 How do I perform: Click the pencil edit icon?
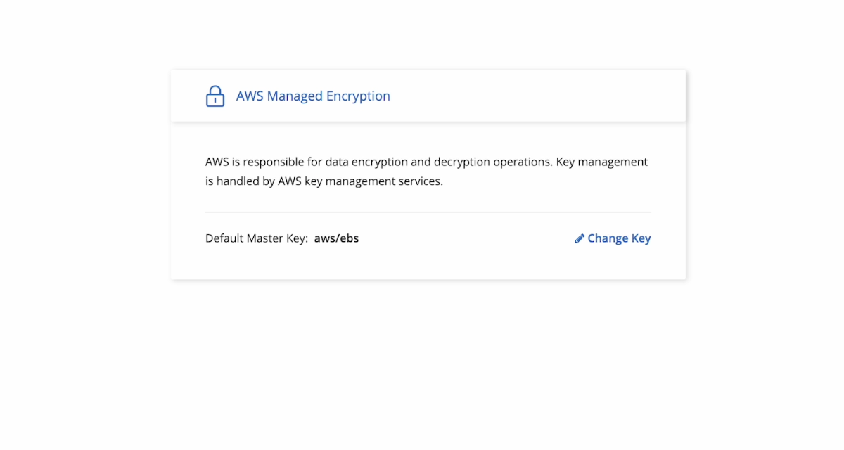point(580,238)
